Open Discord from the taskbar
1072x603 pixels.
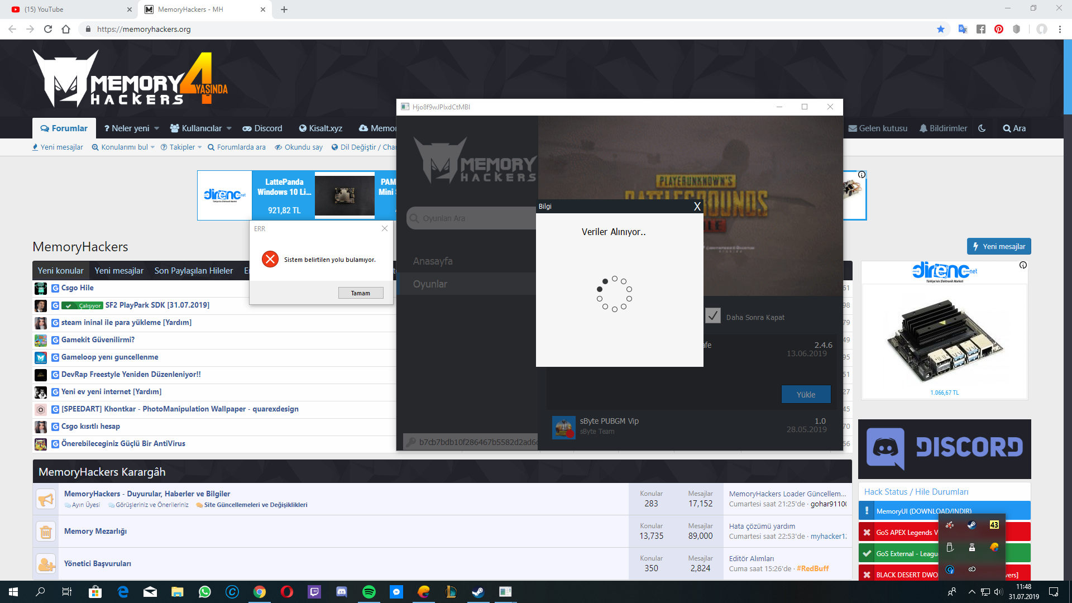click(x=342, y=592)
